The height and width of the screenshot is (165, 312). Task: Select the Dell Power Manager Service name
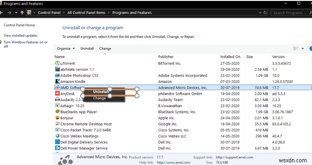pyautogui.click(x=84, y=148)
